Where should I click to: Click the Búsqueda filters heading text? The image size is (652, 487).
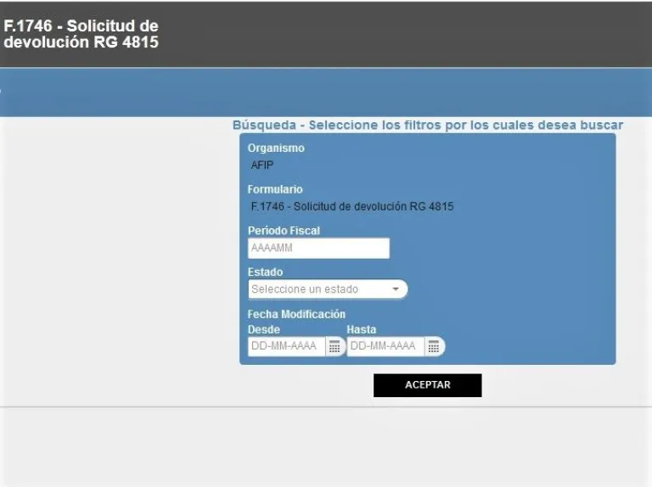tap(428, 125)
